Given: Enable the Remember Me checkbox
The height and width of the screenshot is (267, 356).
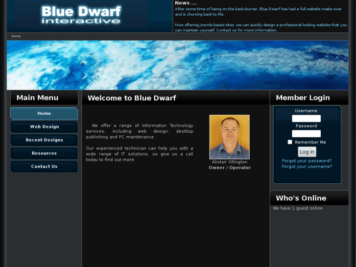Looking at the screenshot, I should pyautogui.click(x=290, y=142).
